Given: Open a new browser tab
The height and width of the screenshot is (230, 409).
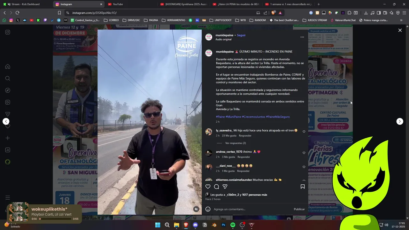Looking at the screenshot, I should pyautogui.click(x=318, y=4).
